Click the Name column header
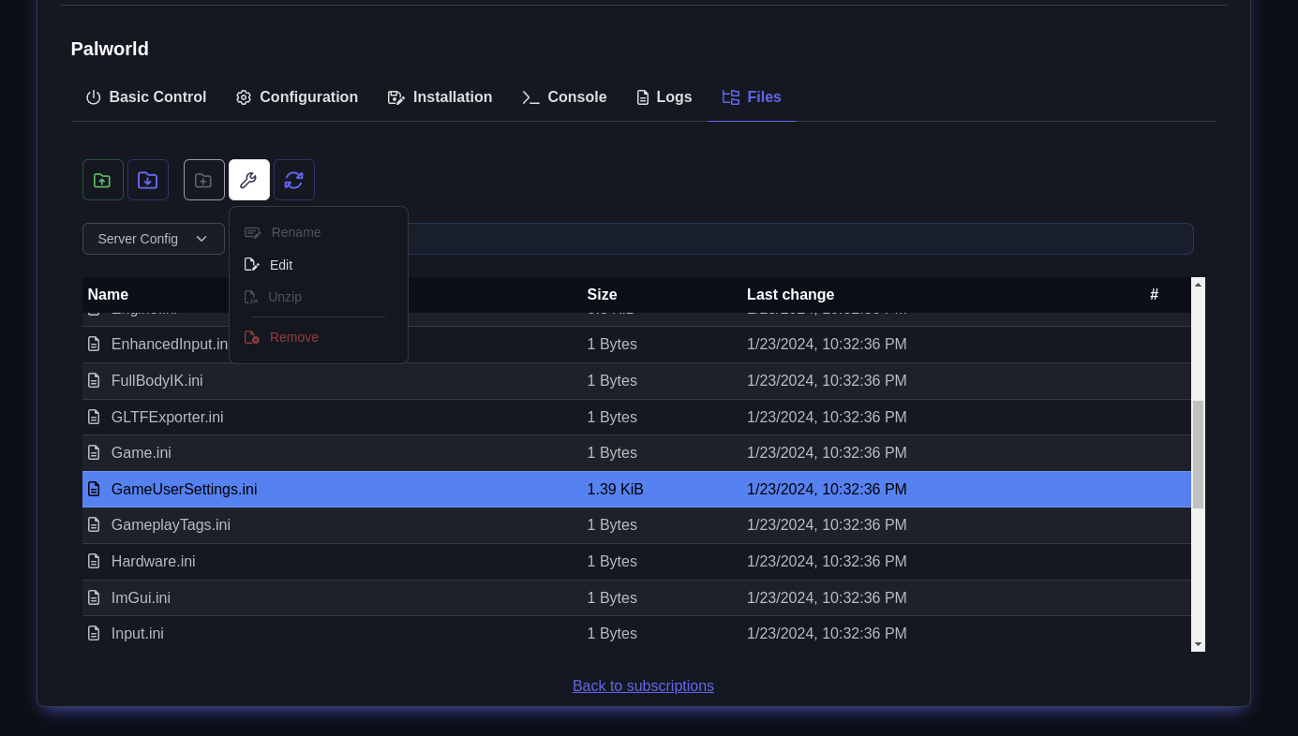 click(x=108, y=294)
